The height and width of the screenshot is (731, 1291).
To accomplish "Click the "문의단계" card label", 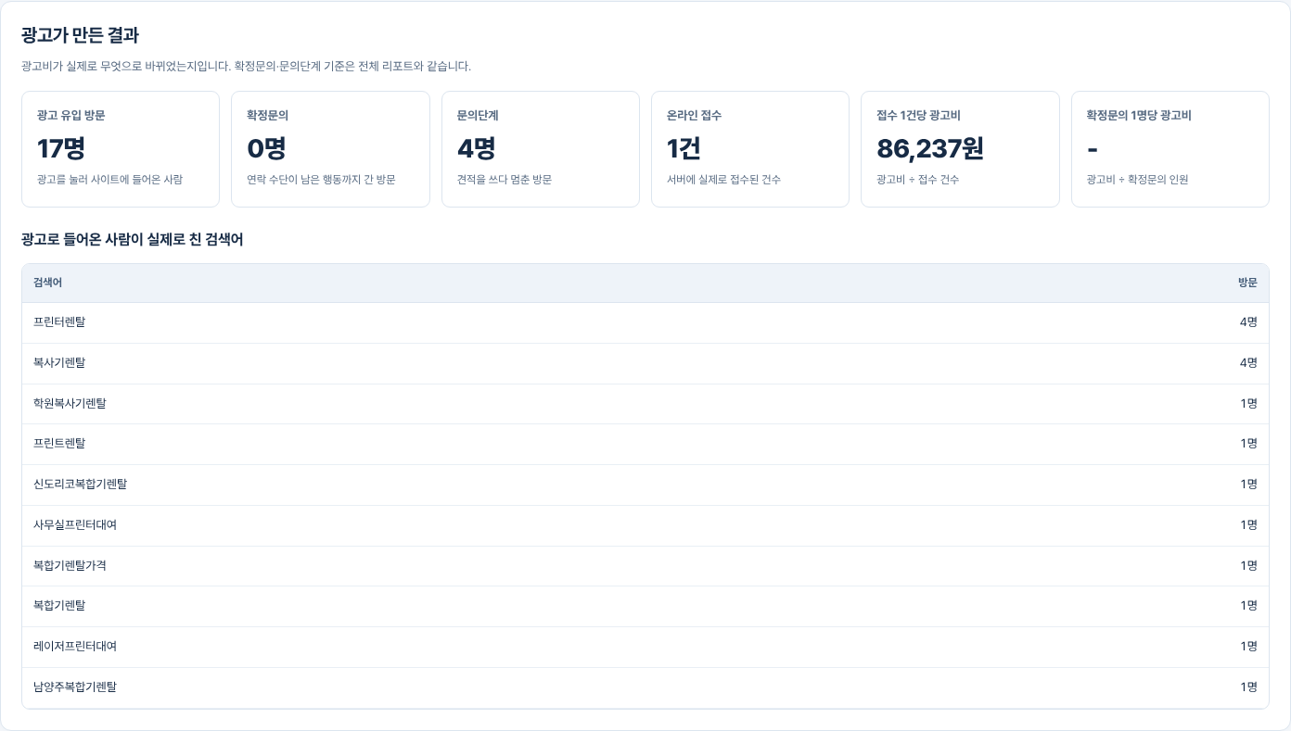I will point(478,116).
